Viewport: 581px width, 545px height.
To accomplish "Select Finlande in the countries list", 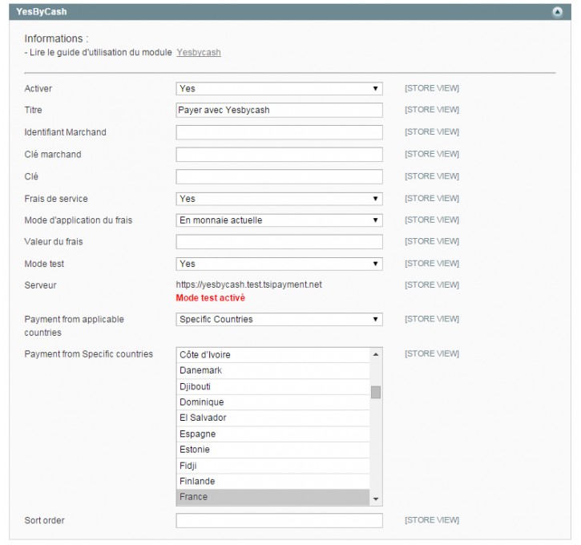I will click(x=272, y=481).
